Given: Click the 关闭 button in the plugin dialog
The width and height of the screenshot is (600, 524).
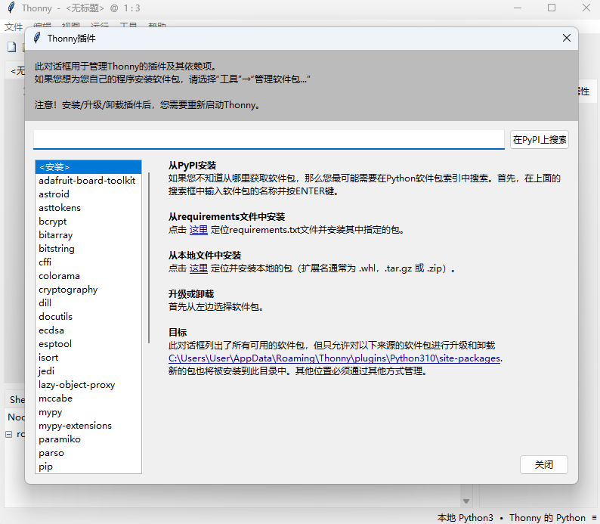Looking at the screenshot, I should (544, 465).
